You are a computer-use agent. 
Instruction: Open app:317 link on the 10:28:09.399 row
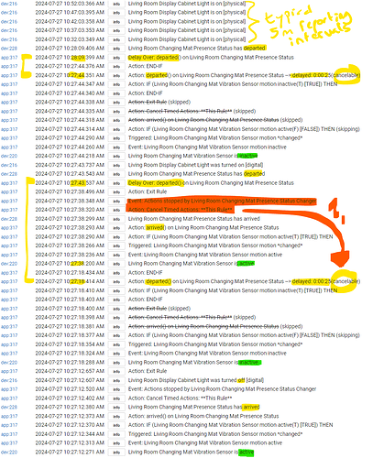coord(9,58)
